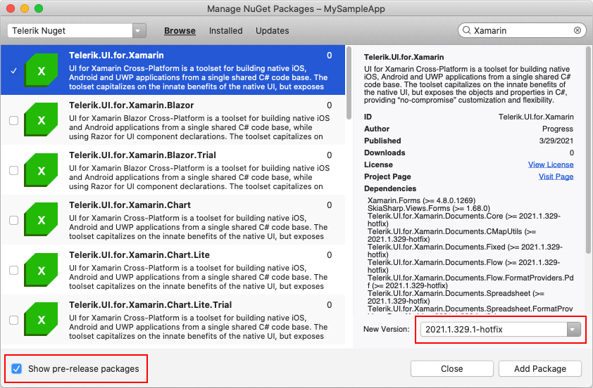Click the Documents.Spreadsheet dependency entry

[x=456, y=297]
